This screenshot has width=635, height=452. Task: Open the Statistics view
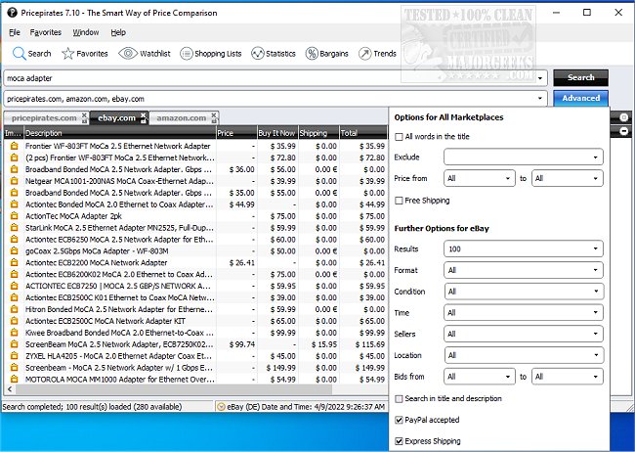(x=273, y=54)
